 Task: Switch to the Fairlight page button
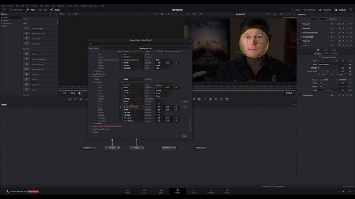211,191
